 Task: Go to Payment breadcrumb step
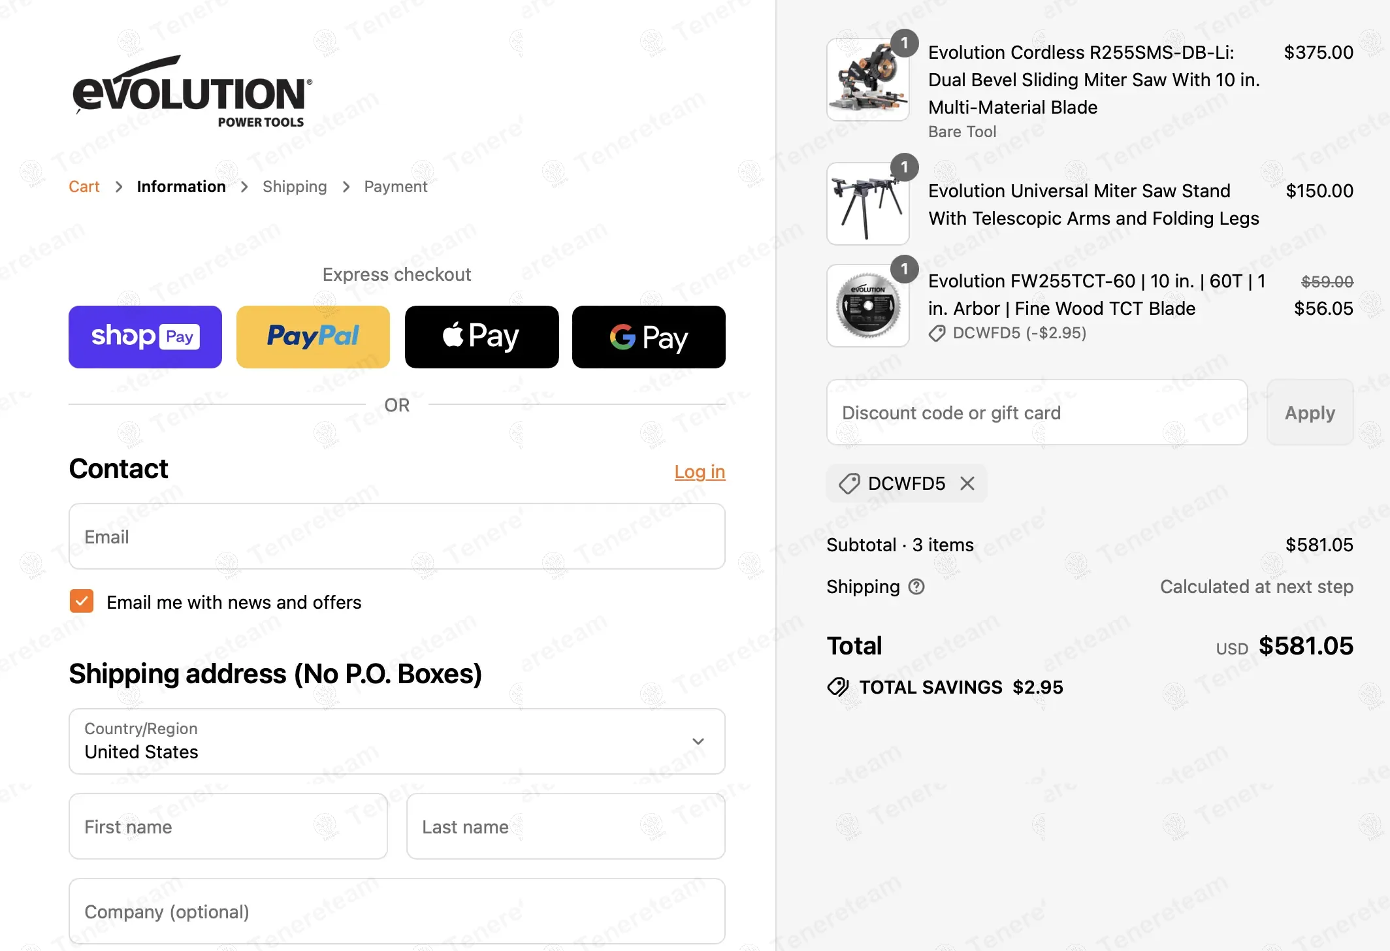395,187
